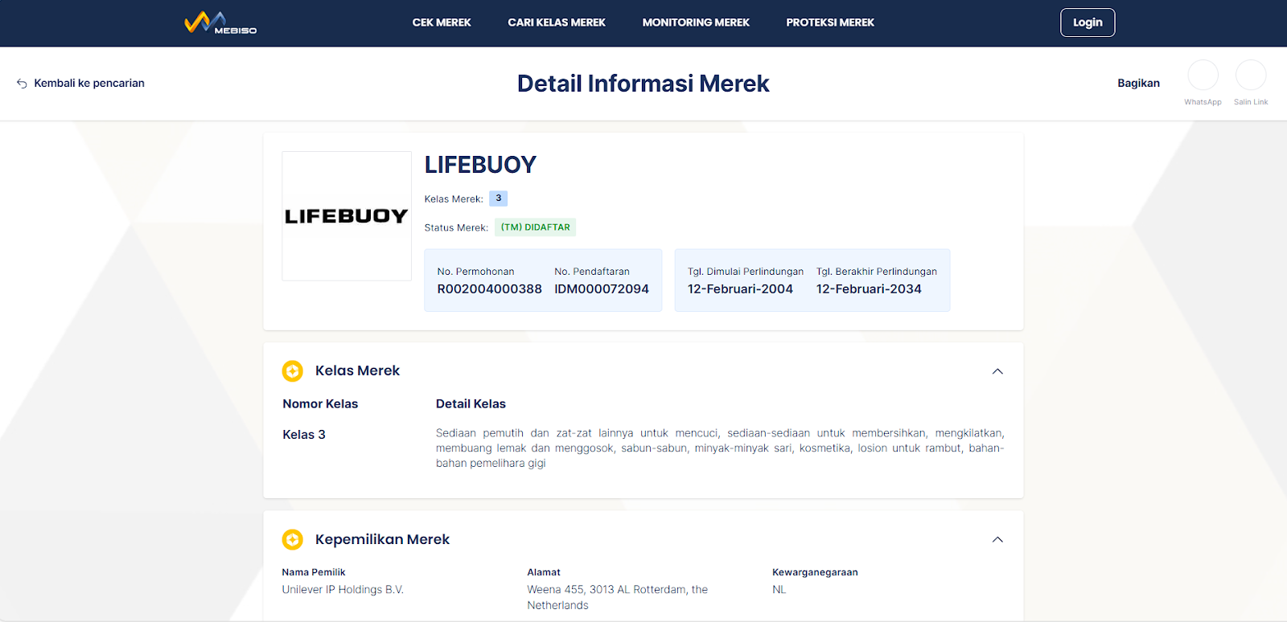Image resolution: width=1287 pixels, height=622 pixels.
Task: Select registration number IDM000072094
Action: (602, 289)
